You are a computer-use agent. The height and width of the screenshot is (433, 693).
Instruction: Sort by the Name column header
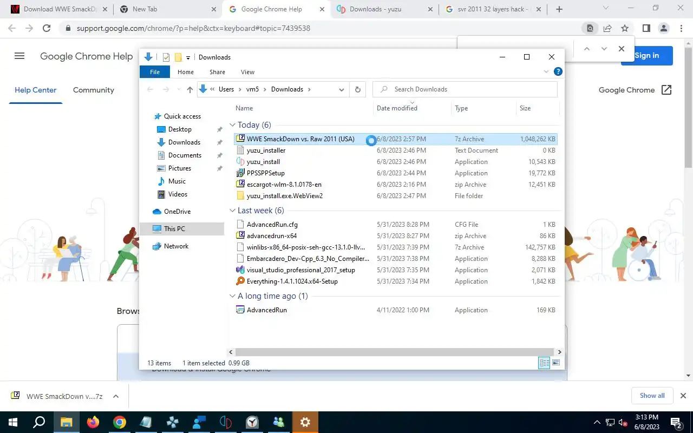(x=244, y=108)
